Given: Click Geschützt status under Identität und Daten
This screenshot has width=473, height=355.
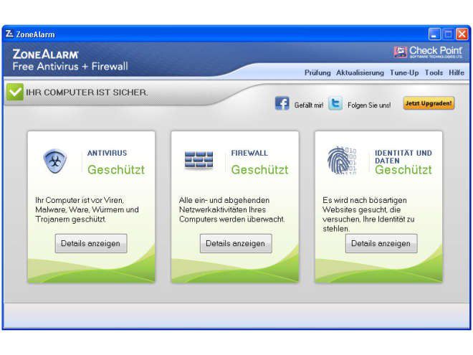Looking at the screenshot, I should click(x=403, y=170).
